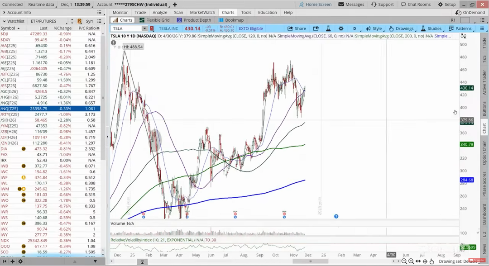The height and width of the screenshot is (266, 489).
Task: Click the zoom out magnifier icon
Action: tap(404, 261)
